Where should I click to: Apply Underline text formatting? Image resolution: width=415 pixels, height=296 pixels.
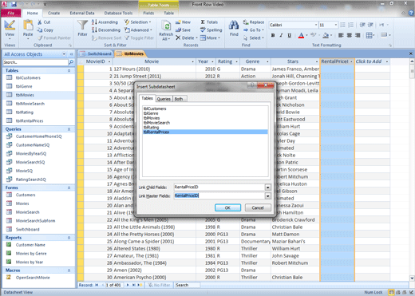coord(290,35)
